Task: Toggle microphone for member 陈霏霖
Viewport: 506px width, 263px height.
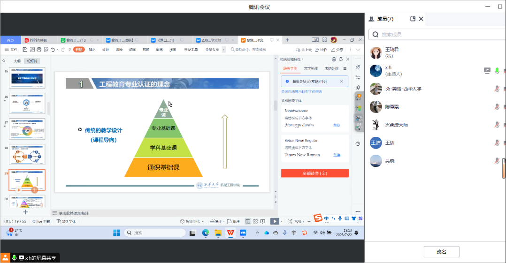Action: [x=497, y=107]
